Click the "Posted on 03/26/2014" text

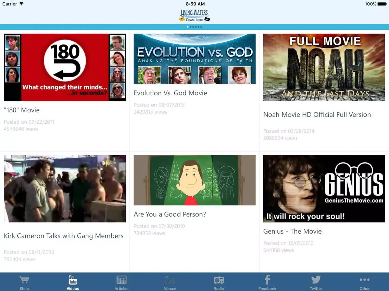click(x=289, y=131)
